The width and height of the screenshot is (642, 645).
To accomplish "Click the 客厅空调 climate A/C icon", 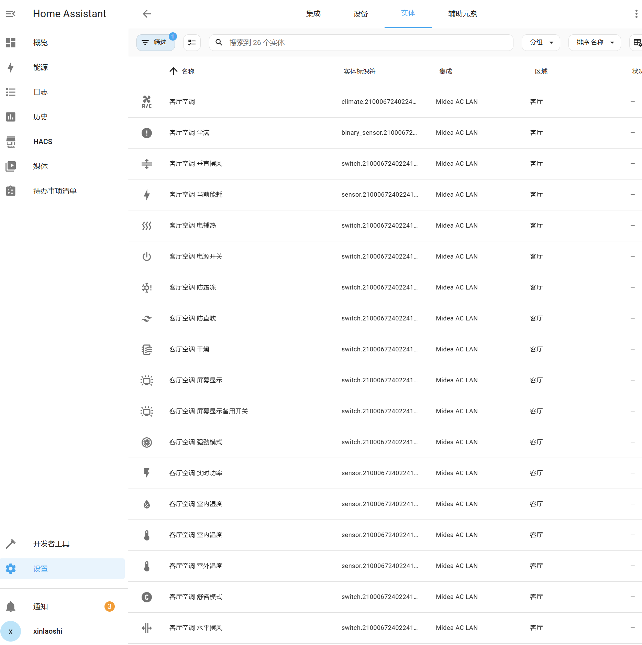I will coord(147,102).
